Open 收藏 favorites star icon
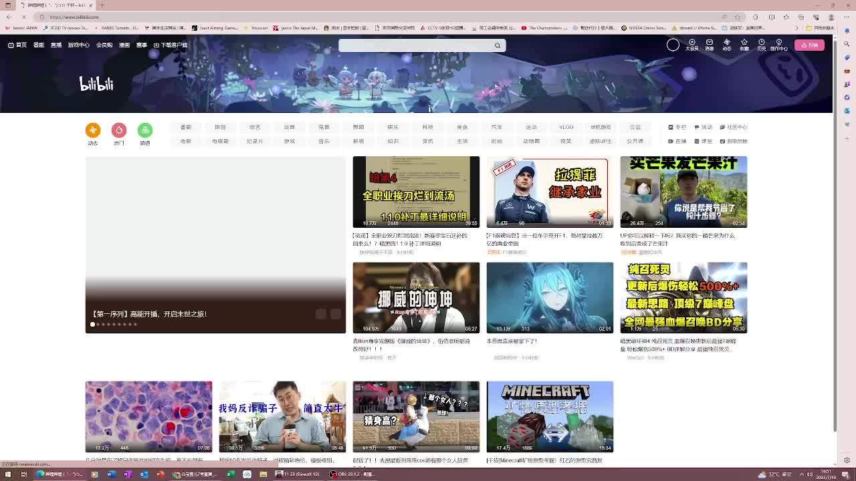 coord(744,43)
